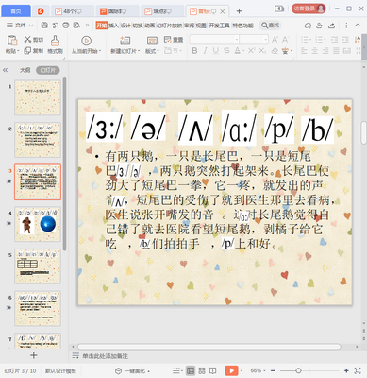This screenshot has width=367, height=378.
Task: Click the fit-to-window zoom icon
Action: [358, 370]
